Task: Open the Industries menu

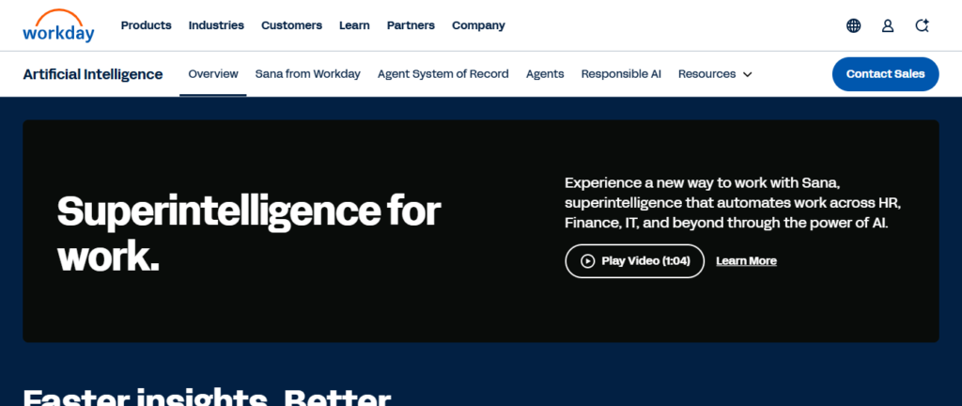Action: (216, 25)
